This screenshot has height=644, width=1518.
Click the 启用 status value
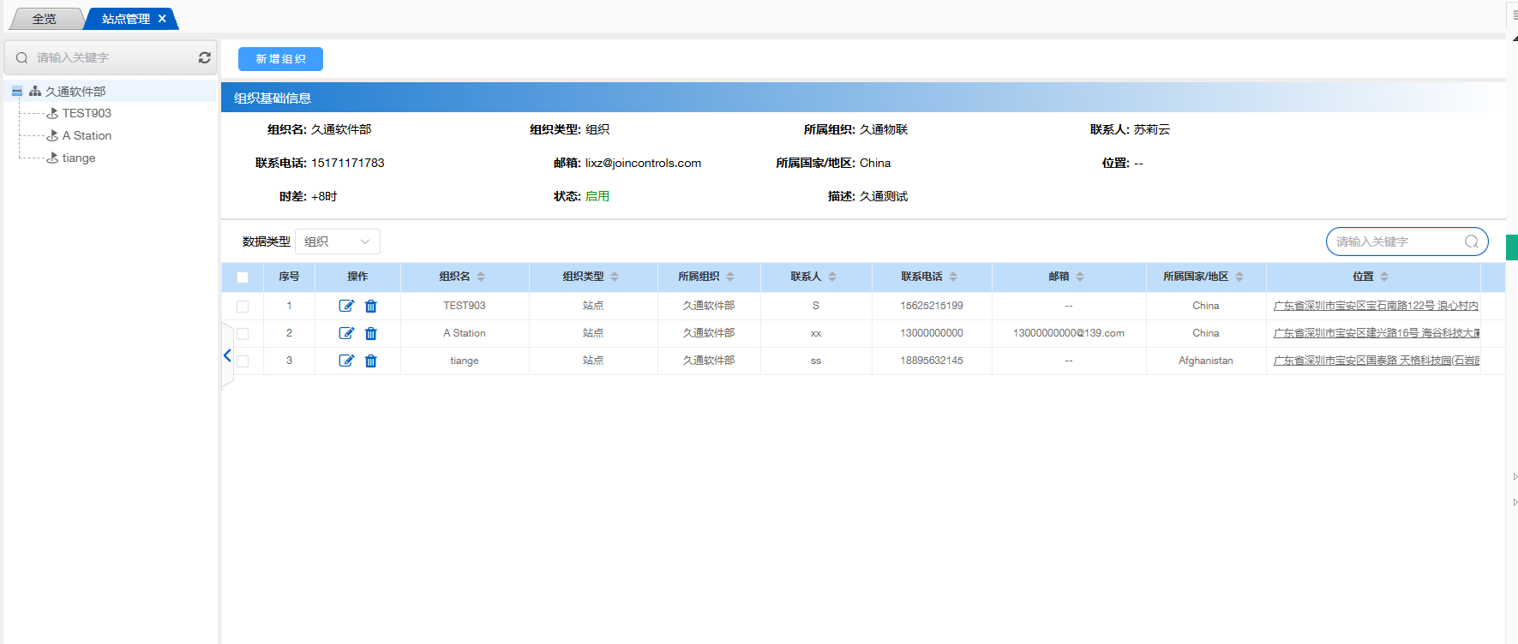click(x=597, y=196)
